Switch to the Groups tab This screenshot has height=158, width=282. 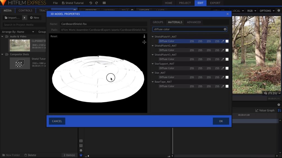158,22
